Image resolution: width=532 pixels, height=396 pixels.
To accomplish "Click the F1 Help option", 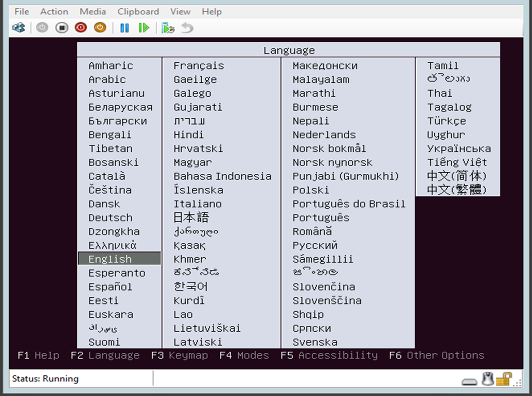I will point(39,355).
